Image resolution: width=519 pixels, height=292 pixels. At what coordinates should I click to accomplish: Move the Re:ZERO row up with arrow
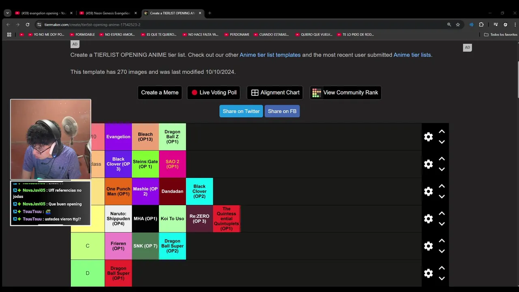coord(442,213)
